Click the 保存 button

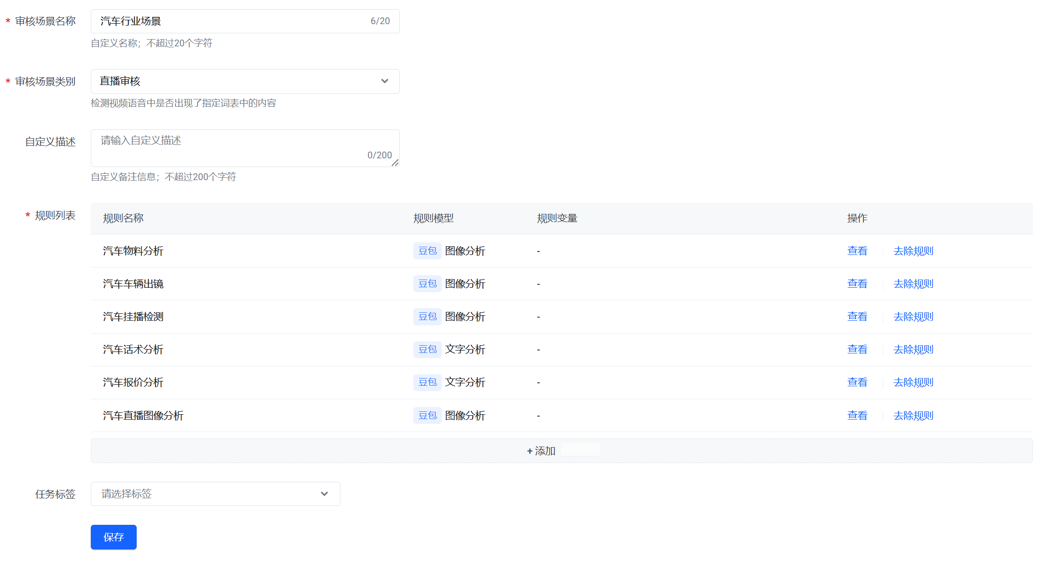[x=113, y=537]
